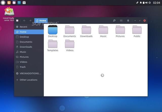Open the hamburger menu in Files toolbar
This screenshot has width=162, height=112.
pos(128,21)
